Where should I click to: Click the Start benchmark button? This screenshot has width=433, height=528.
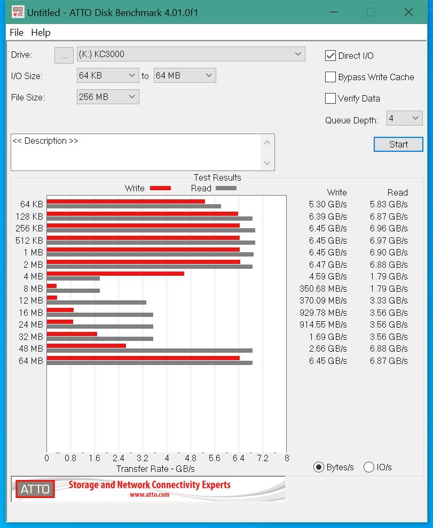pyautogui.click(x=398, y=144)
